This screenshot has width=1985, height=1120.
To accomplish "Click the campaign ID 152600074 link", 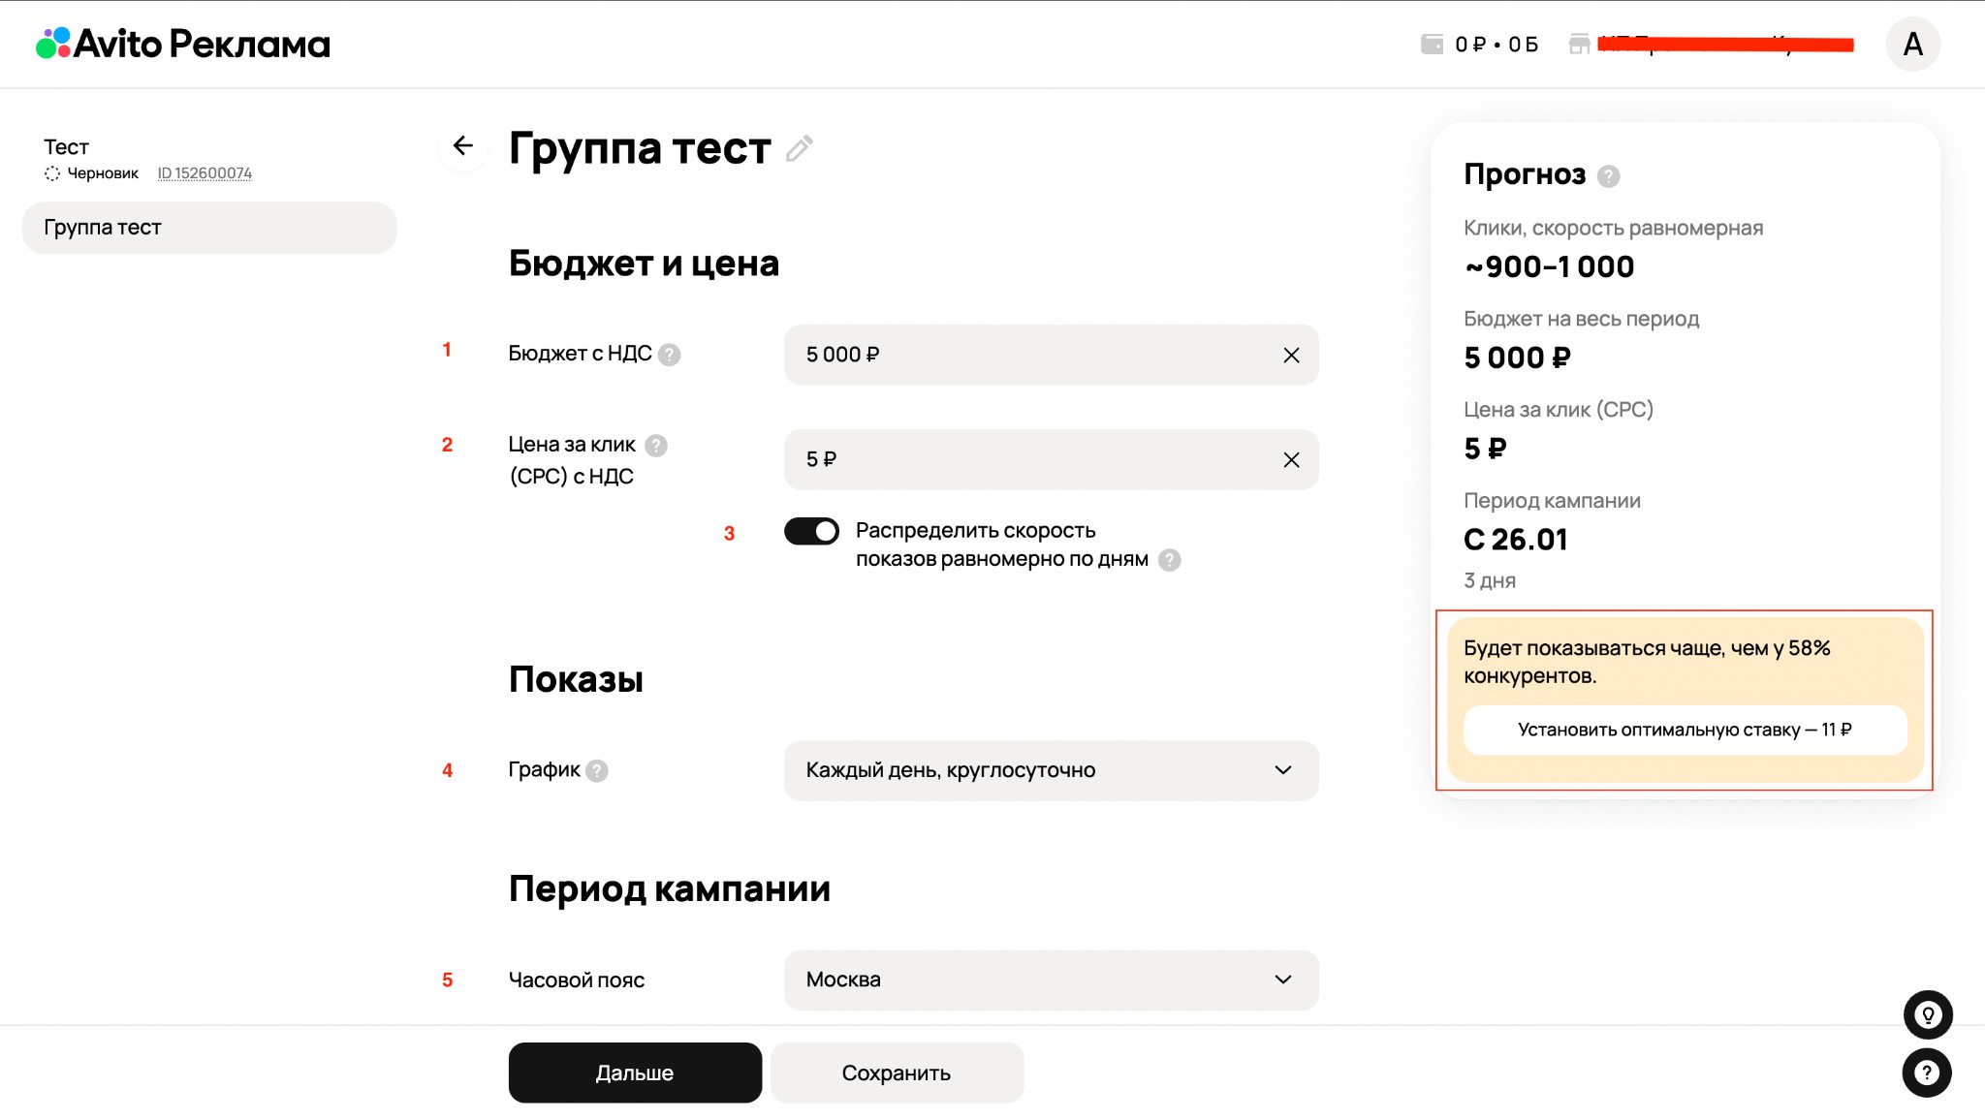I will [x=205, y=173].
